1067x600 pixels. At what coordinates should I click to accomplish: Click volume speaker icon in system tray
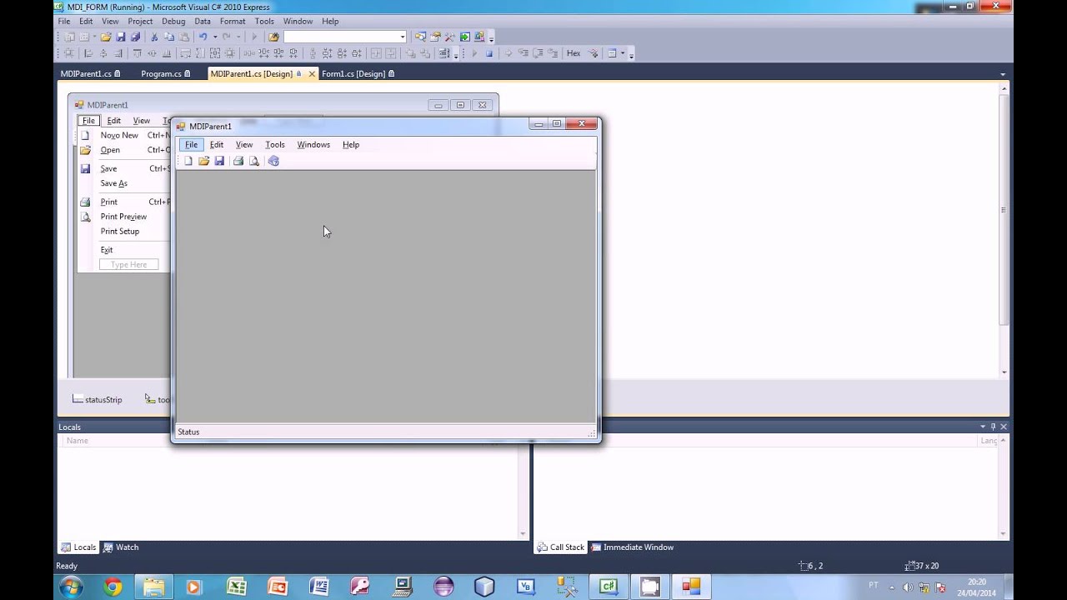pyautogui.click(x=907, y=587)
